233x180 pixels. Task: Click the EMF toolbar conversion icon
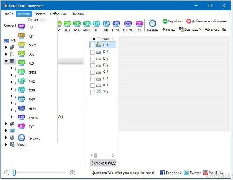106,26
